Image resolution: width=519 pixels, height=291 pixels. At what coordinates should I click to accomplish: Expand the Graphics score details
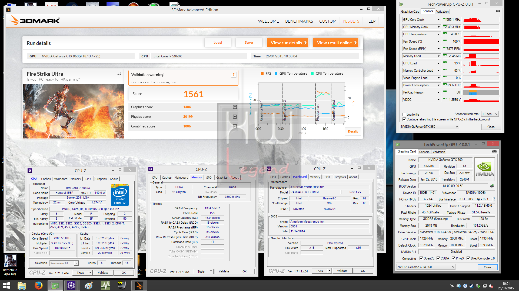tap(235, 107)
